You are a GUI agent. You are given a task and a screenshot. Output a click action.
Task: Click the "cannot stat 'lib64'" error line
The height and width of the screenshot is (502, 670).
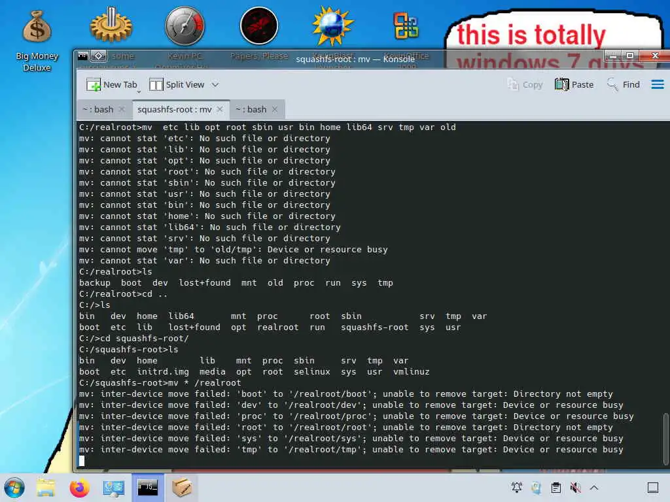click(x=210, y=227)
